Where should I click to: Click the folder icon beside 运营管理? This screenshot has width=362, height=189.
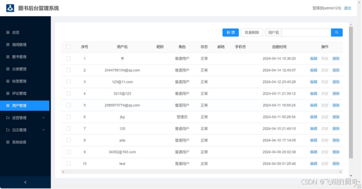(x=8, y=117)
